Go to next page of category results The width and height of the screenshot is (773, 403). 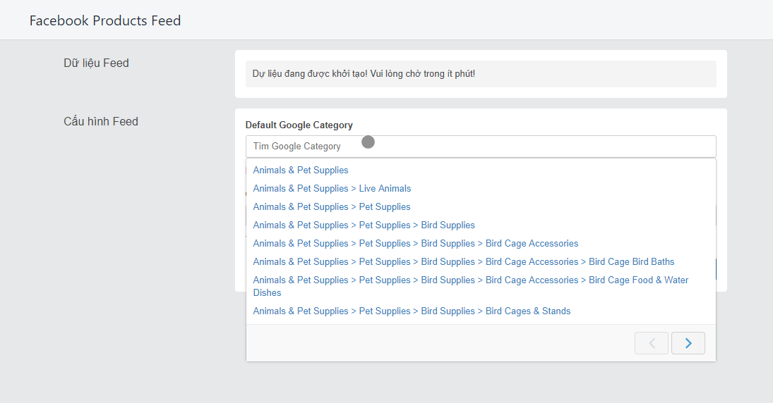pos(688,343)
